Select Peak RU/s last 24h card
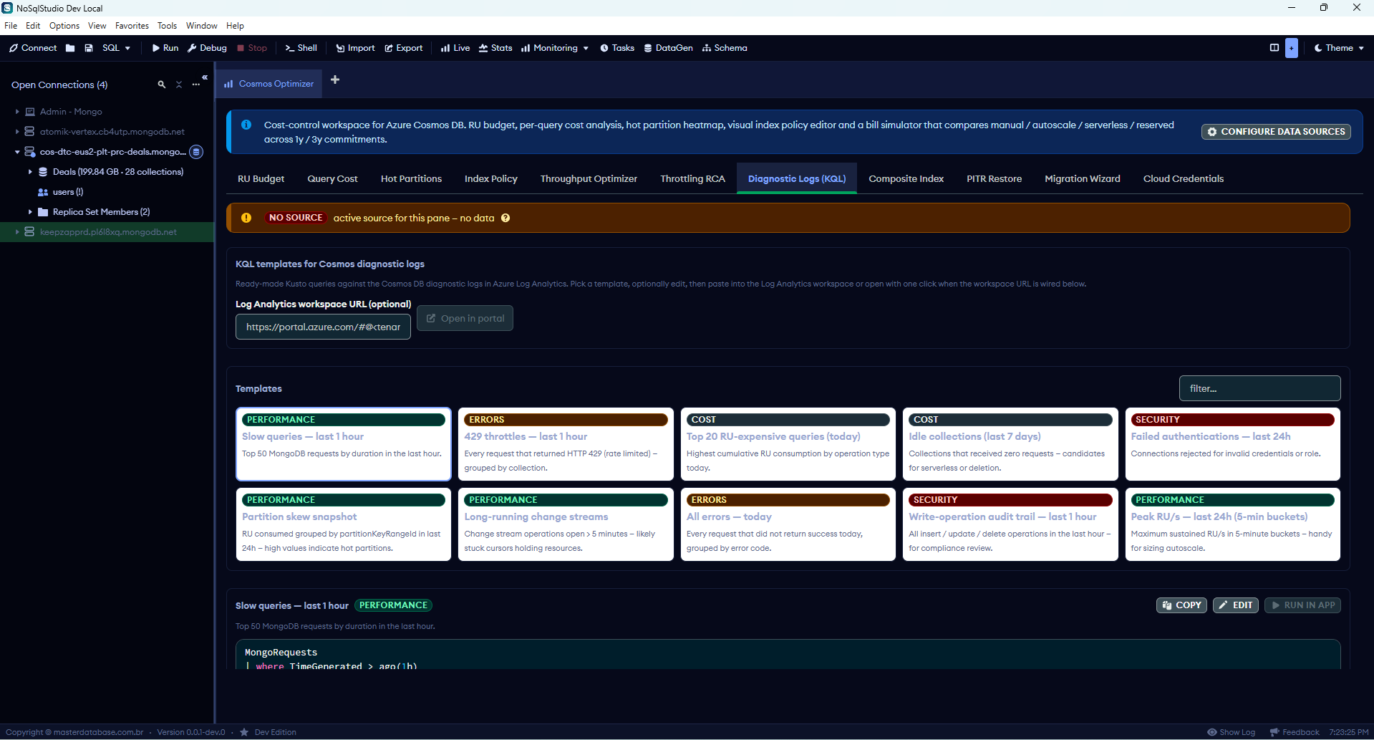The image size is (1374, 740). point(1232,524)
